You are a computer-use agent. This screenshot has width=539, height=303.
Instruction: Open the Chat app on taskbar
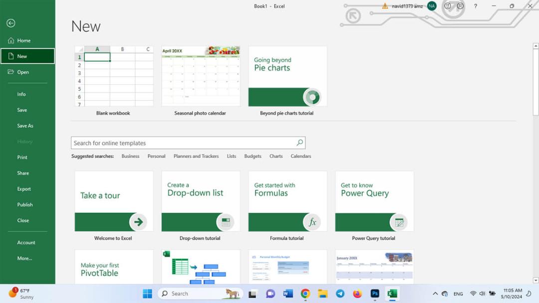[x=270, y=294]
